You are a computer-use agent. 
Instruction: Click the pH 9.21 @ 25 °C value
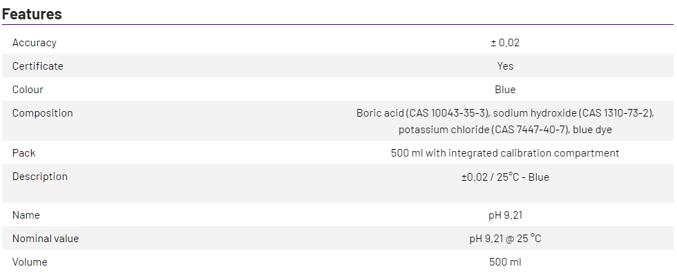[505, 239]
